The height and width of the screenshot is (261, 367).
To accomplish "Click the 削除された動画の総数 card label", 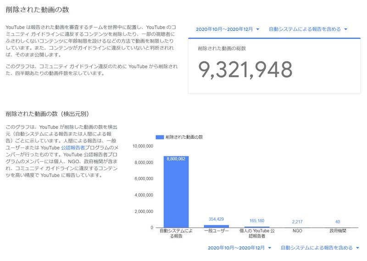I will 222,49.
